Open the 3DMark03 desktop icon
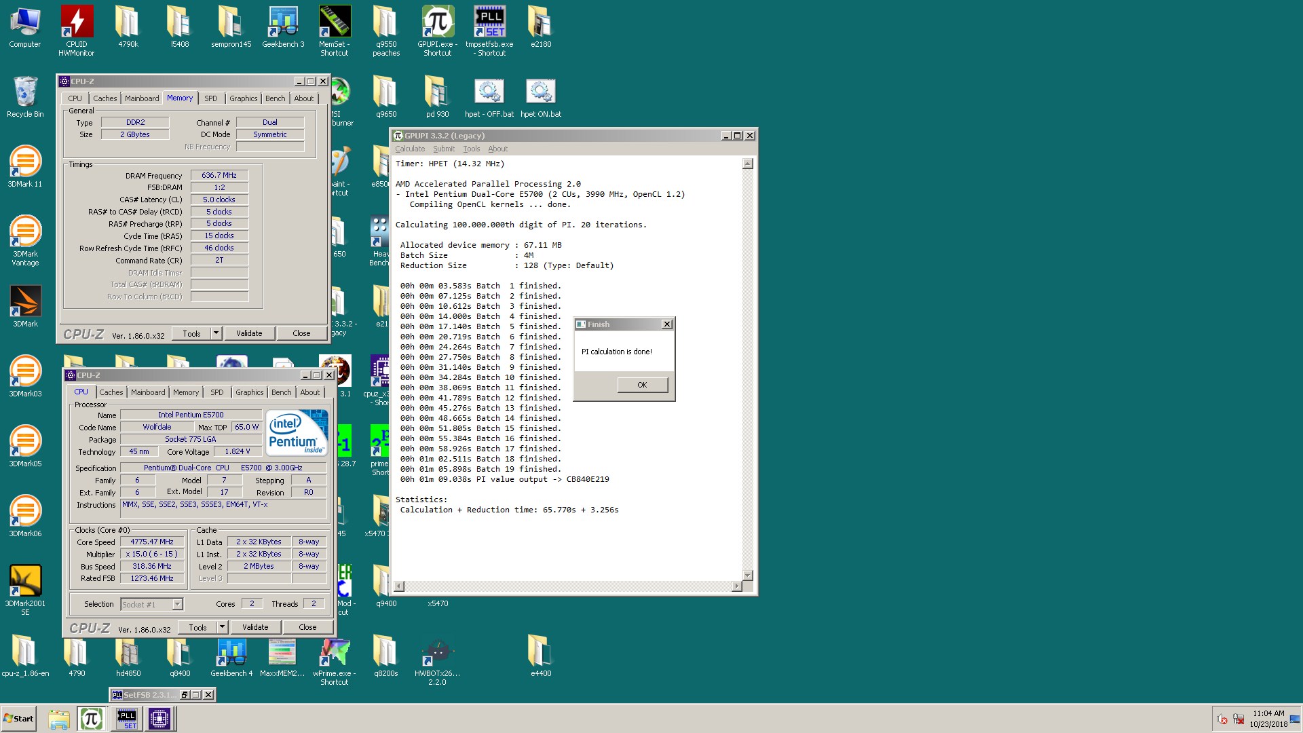This screenshot has height=733, width=1303. click(25, 377)
